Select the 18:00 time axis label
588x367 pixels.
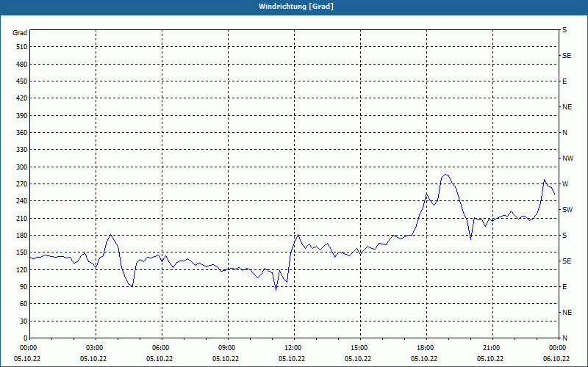click(426, 348)
